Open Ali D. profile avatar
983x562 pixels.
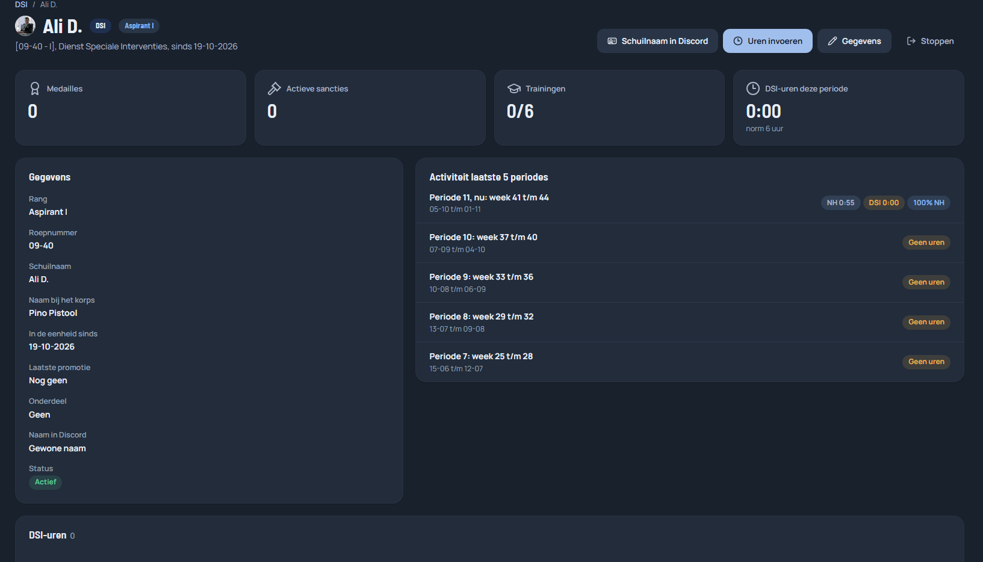click(x=25, y=26)
